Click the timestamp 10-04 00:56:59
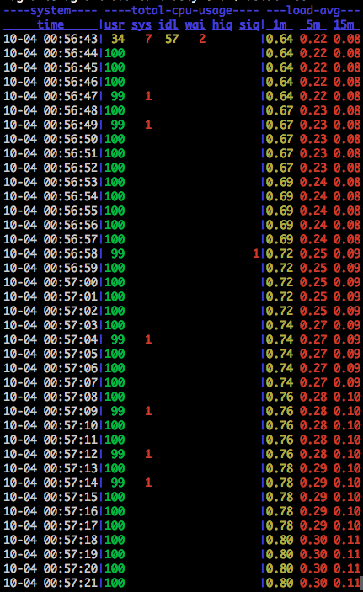The image size is (363, 592). pos(51,268)
